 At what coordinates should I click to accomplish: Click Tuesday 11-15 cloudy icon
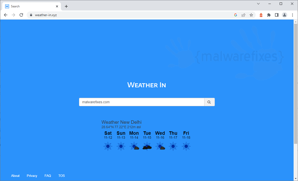pos(147,146)
